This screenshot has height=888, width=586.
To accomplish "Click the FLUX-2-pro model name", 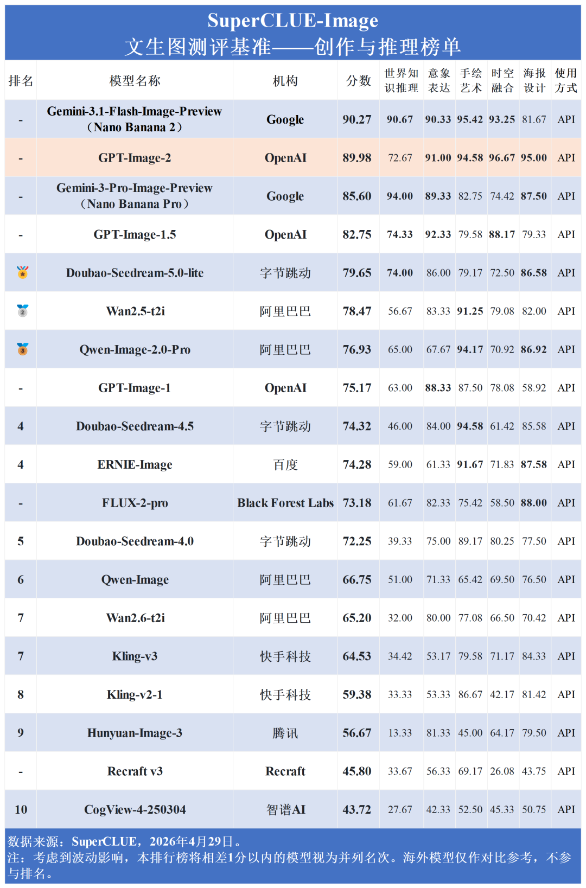I will click(x=135, y=503).
